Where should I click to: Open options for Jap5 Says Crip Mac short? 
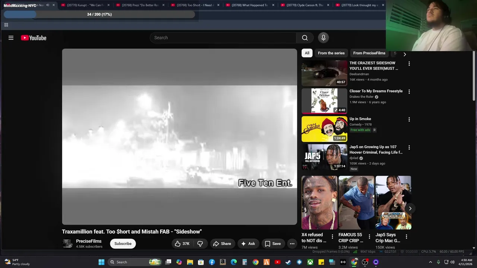406,237
